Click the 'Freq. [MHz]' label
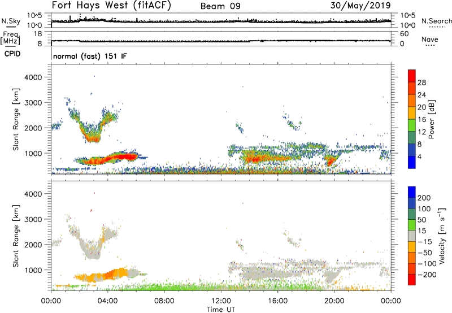This screenshot has width=452, height=313. (10, 38)
